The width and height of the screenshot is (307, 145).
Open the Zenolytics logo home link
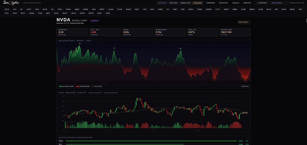point(11,3)
